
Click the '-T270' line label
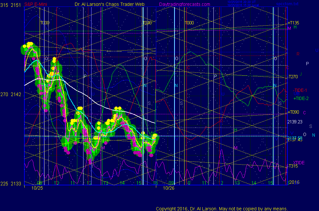tap(293, 77)
